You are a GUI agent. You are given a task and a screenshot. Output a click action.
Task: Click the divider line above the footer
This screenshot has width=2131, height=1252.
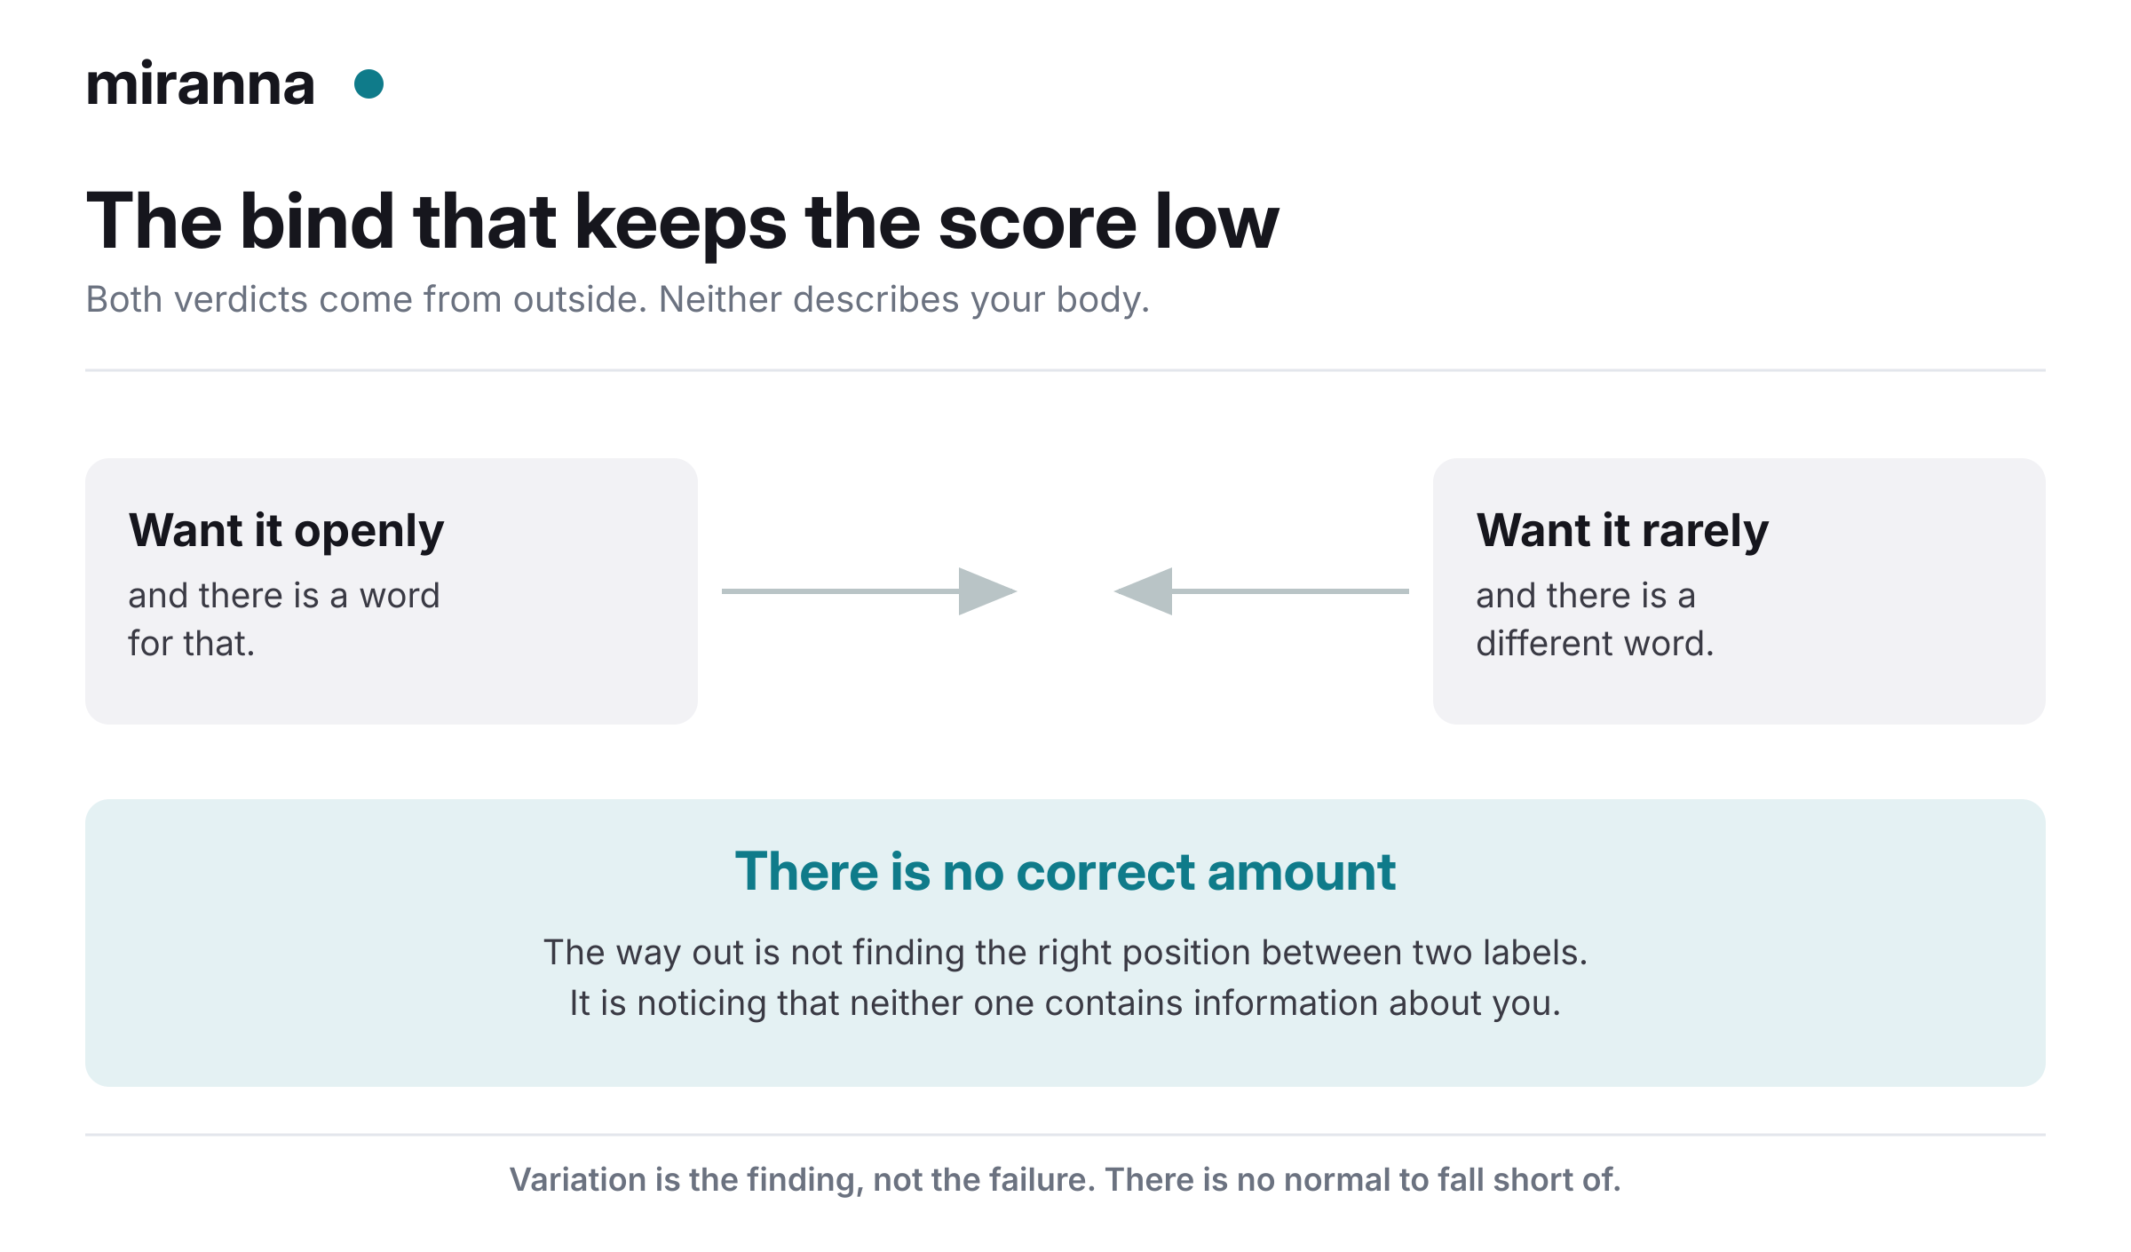coord(1065,1135)
